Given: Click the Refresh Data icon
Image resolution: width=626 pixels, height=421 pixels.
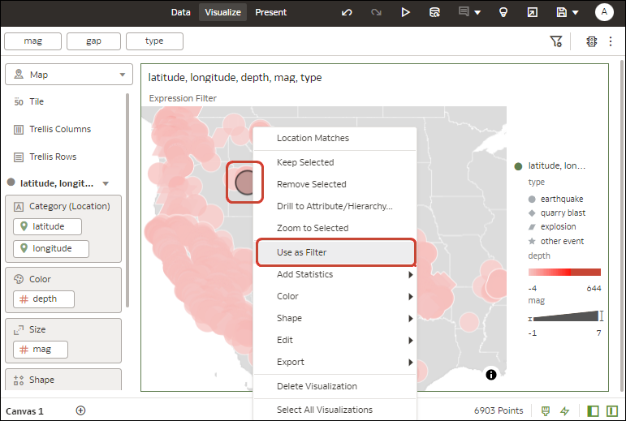Looking at the screenshot, I should coord(434,12).
